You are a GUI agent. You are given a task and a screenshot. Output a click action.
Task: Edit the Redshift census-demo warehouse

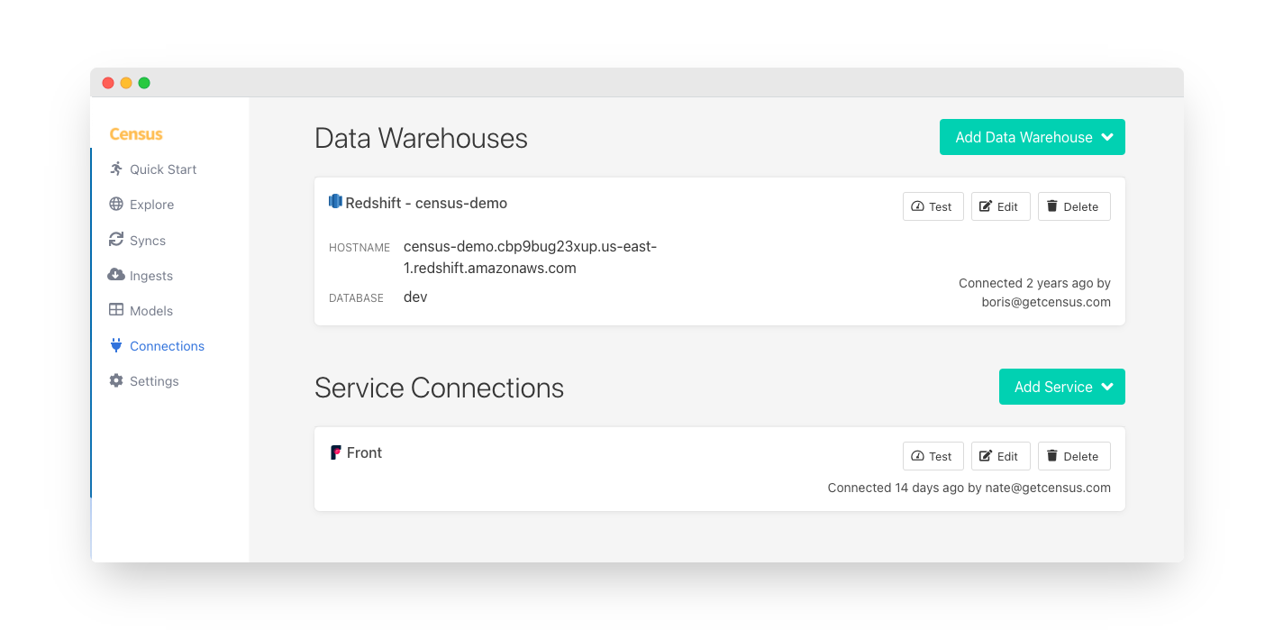(1000, 206)
